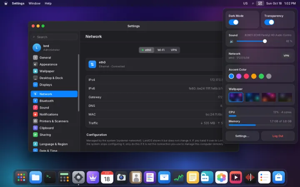Open Sharing settings in the sidebar
Screen dimensions: 300x187
[54, 135]
